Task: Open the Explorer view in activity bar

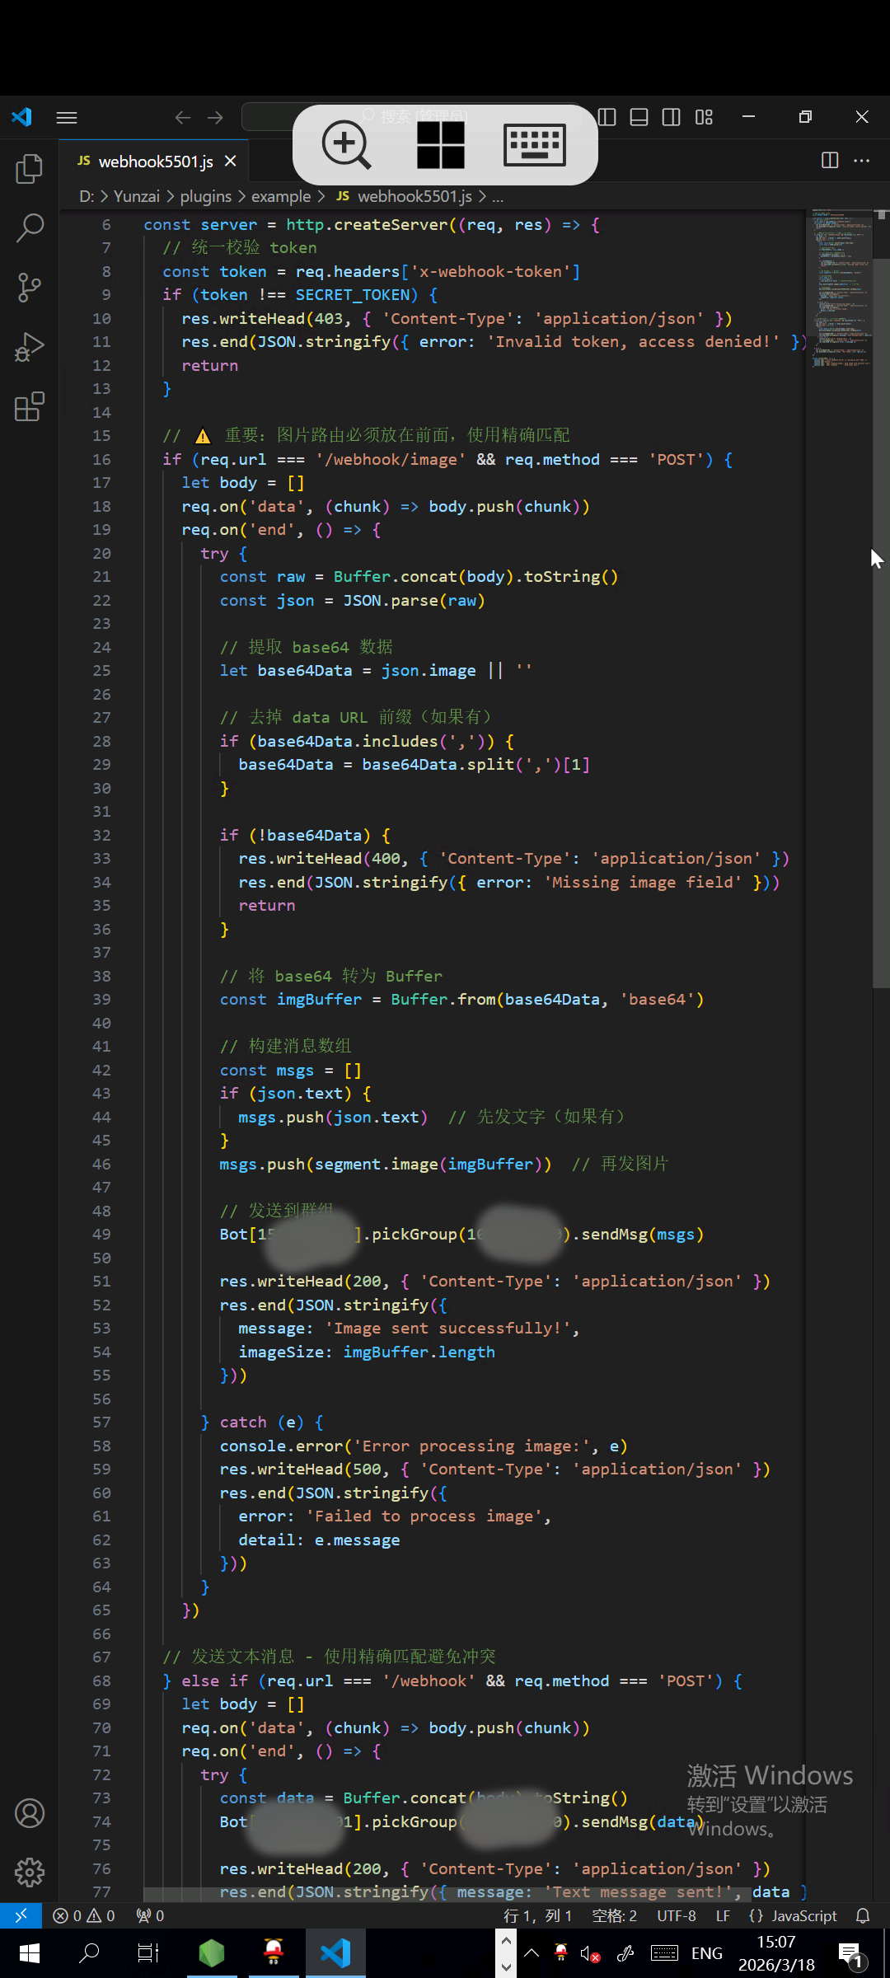Action: (30, 169)
